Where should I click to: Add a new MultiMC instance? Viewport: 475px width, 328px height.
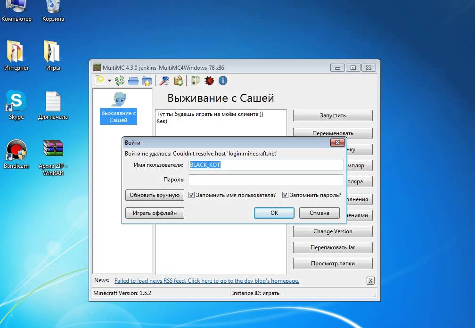(100, 81)
